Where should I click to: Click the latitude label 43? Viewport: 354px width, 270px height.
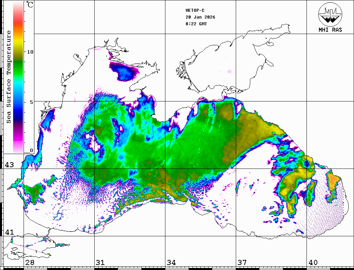tap(9, 165)
